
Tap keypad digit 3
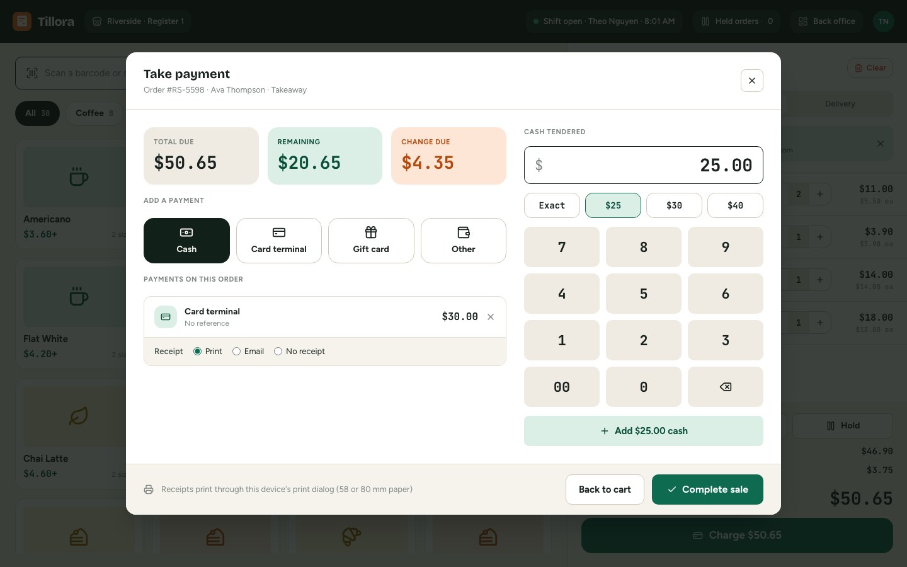[726, 340]
